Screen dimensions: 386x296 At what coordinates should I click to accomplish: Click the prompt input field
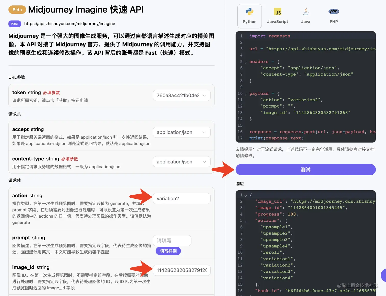coord(172,241)
